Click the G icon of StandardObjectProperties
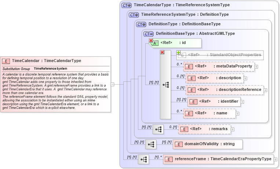 [182, 55]
